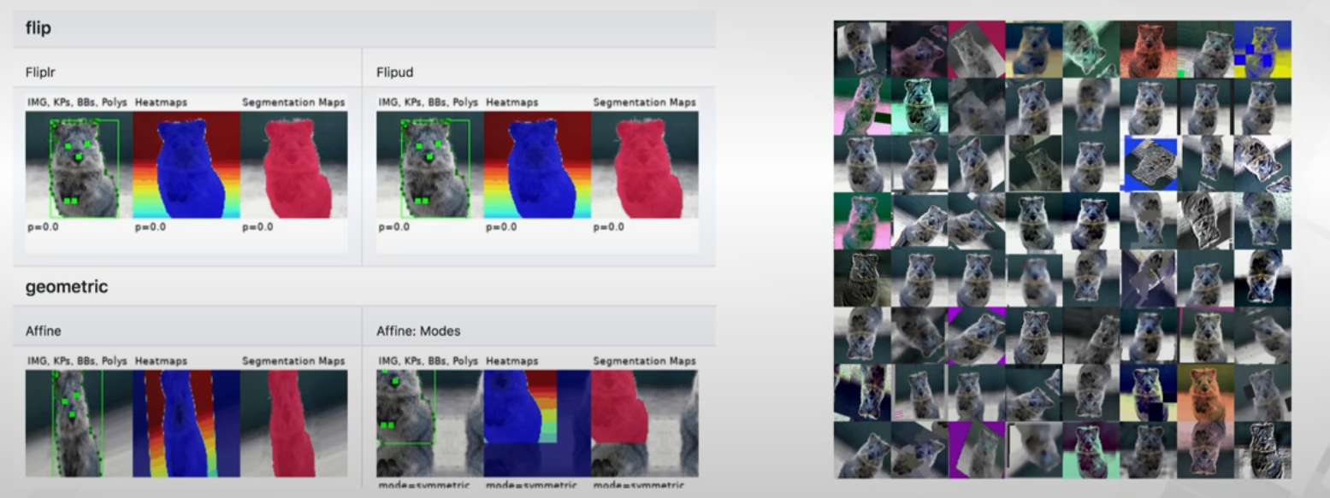The width and height of the screenshot is (1330, 498).
Task: Open the Fliplr keypoints and bounding box image
Action: pos(79,165)
